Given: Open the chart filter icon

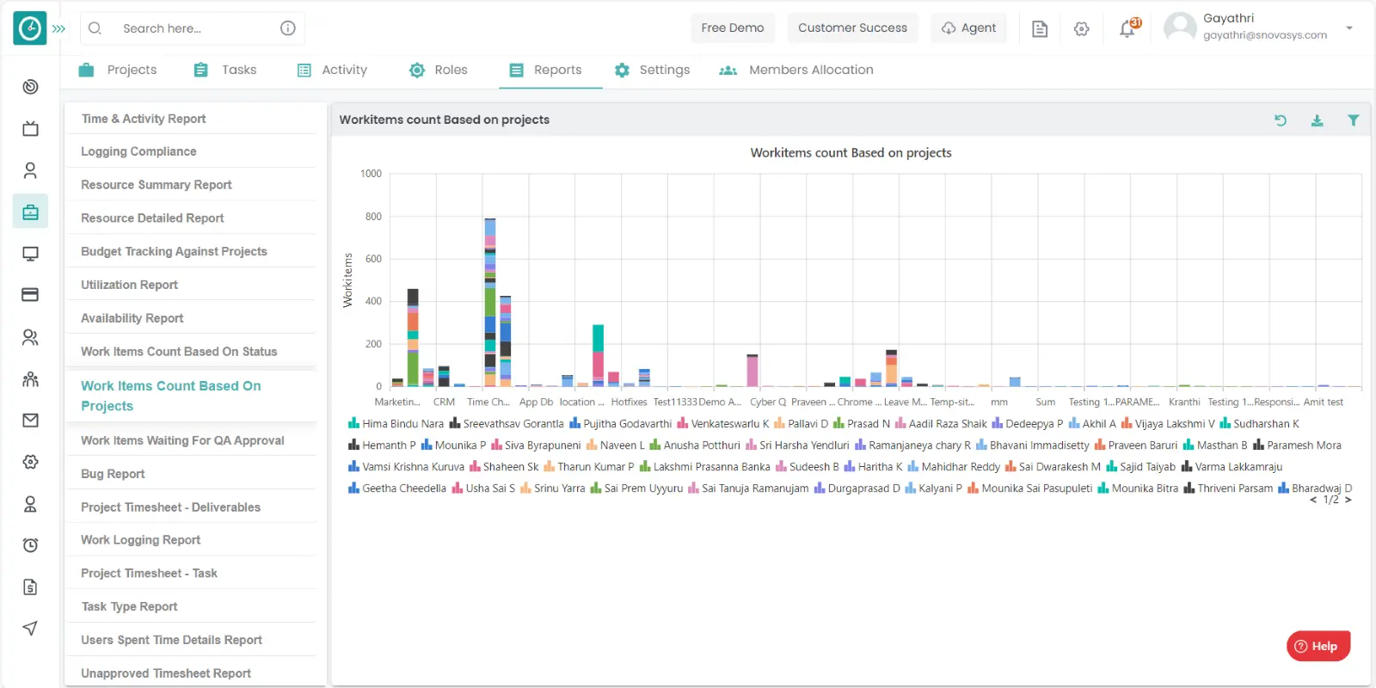Looking at the screenshot, I should (1353, 120).
